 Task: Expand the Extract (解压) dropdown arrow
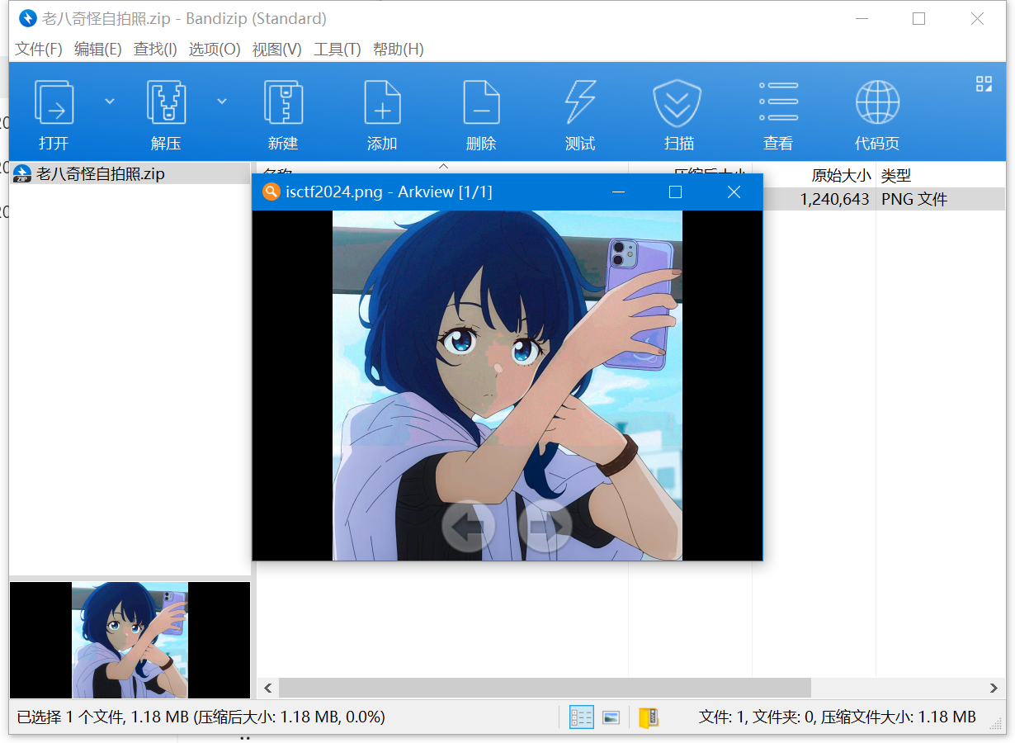click(x=222, y=101)
